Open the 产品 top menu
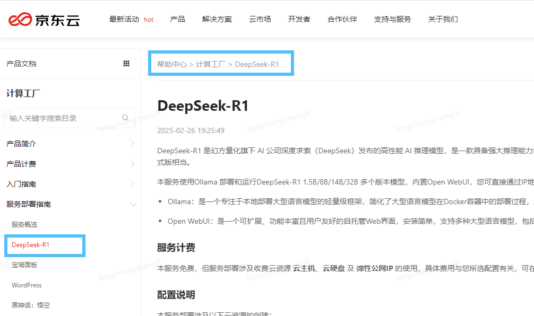The width and height of the screenshot is (534, 316). click(177, 20)
